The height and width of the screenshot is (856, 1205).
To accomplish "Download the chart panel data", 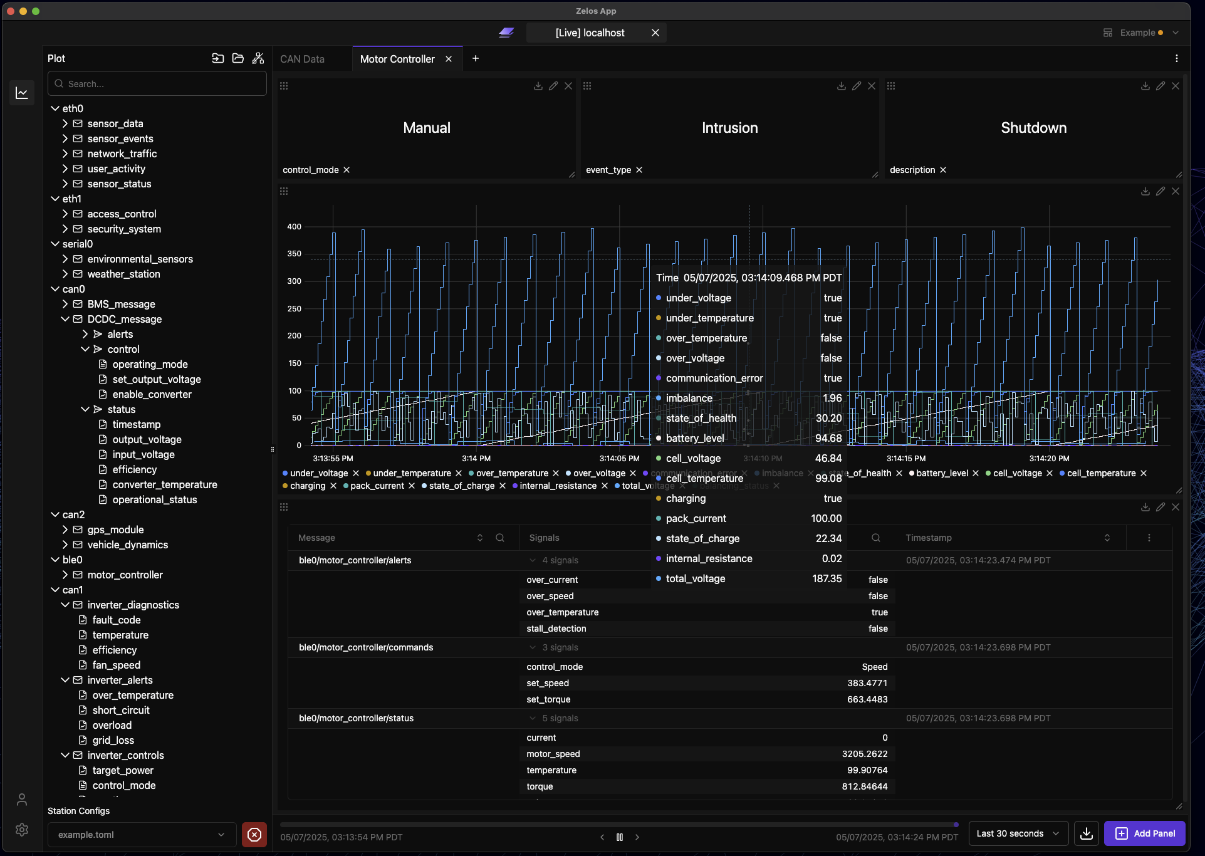I will pyautogui.click(x=1145, y=191).
